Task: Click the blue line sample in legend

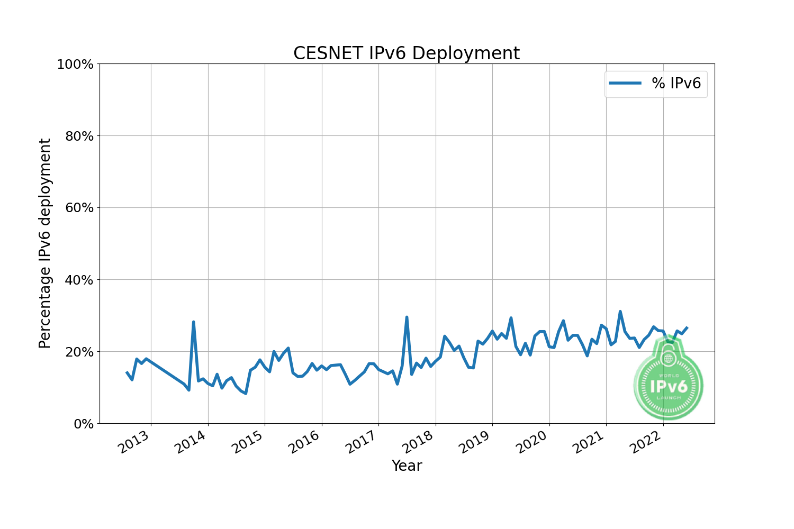Action: pyautogui.click(x=625, y=83)
